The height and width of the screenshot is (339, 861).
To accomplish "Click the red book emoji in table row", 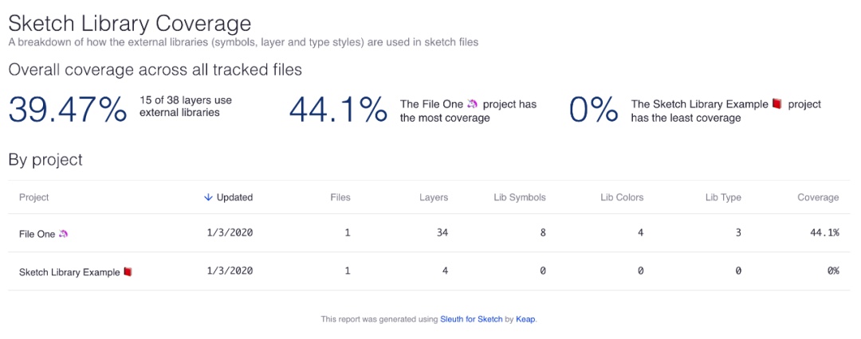I will pos(128,271).
